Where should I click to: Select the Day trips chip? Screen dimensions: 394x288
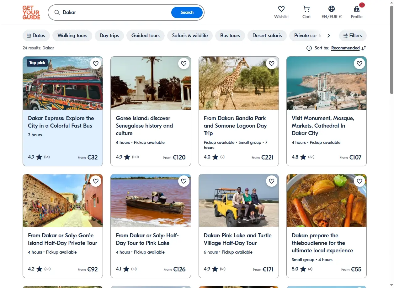109,36
